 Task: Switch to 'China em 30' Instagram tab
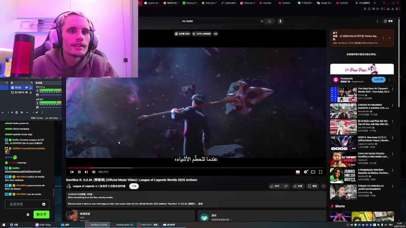tap(248, 3)
